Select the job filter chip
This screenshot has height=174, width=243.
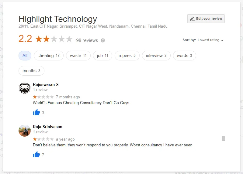102,56
